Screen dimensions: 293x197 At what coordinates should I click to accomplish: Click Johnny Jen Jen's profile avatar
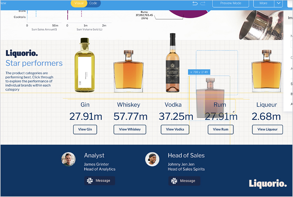coord(152,159)
